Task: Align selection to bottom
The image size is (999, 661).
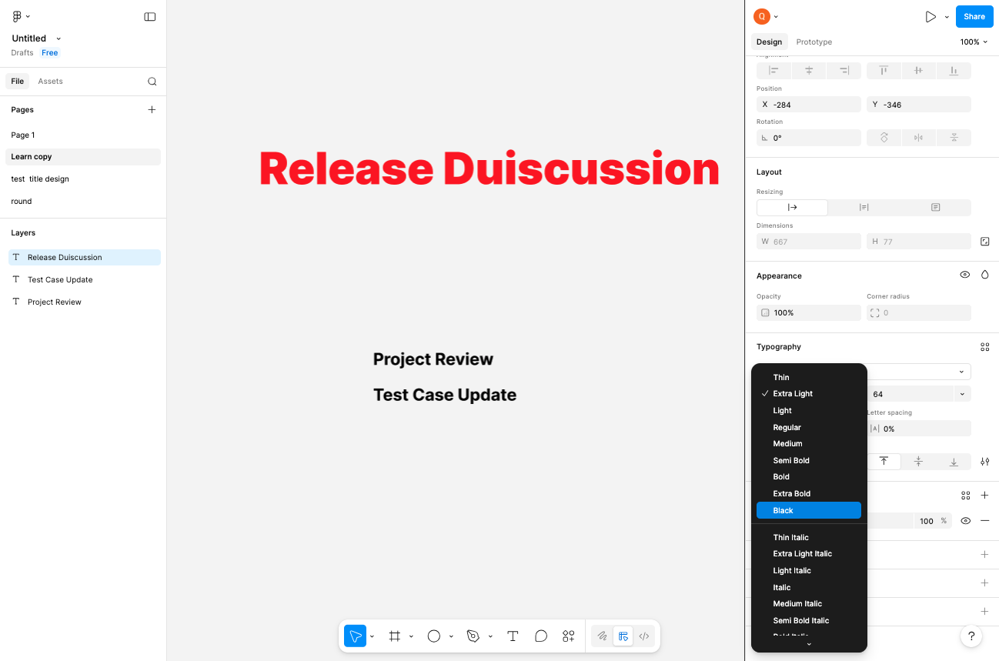Action: tap(954, 71)
